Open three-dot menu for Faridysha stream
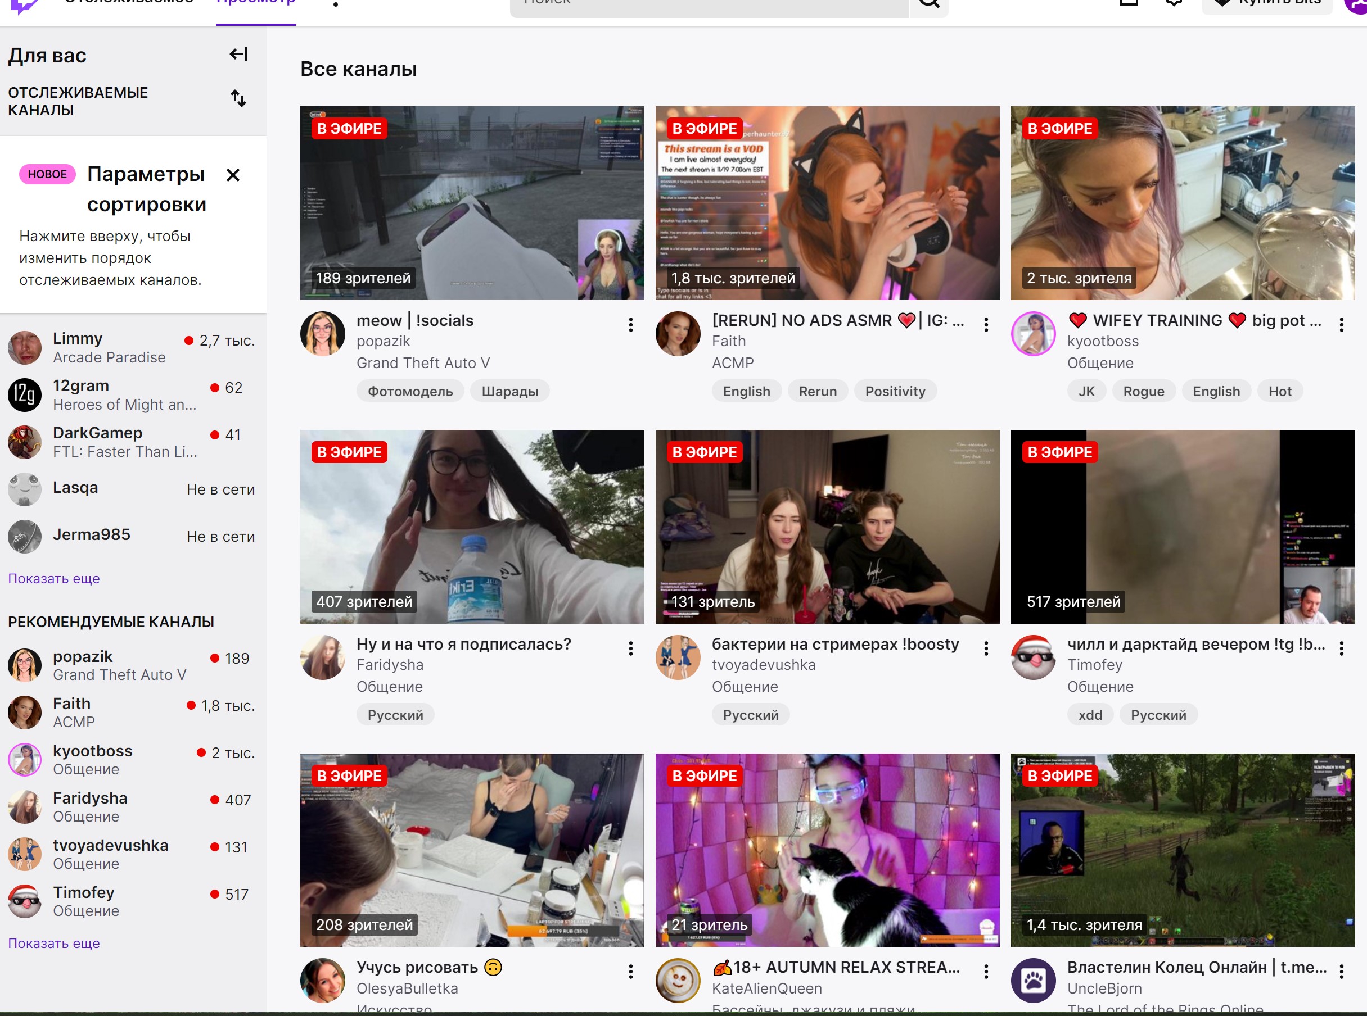The height and width of the screenshot is (1016, 1367). pyautogui.click(x=630, y=648)
